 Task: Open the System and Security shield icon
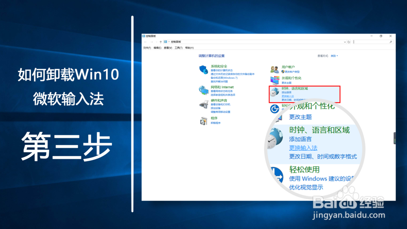click(203, 70)
